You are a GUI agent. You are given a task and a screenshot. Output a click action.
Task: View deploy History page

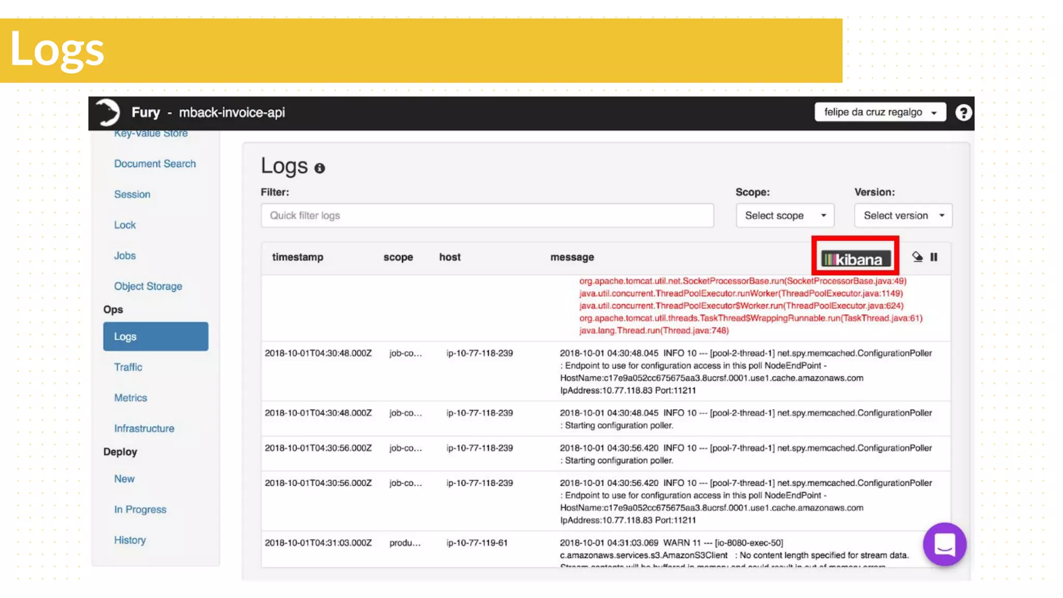[130, 540]
